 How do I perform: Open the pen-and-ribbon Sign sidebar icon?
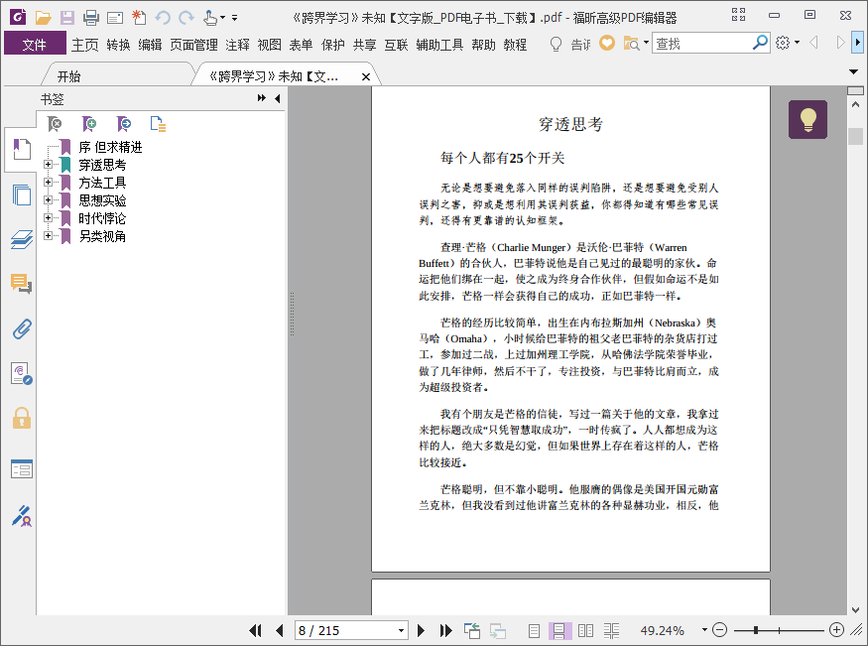pyautogui.click(x=22, y=515)
